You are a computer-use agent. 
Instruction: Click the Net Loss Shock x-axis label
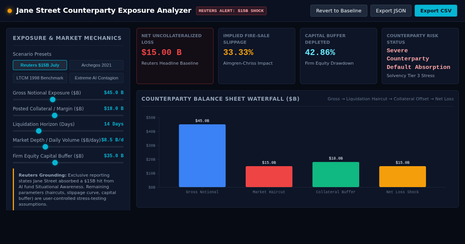click(x=403, y=192)
